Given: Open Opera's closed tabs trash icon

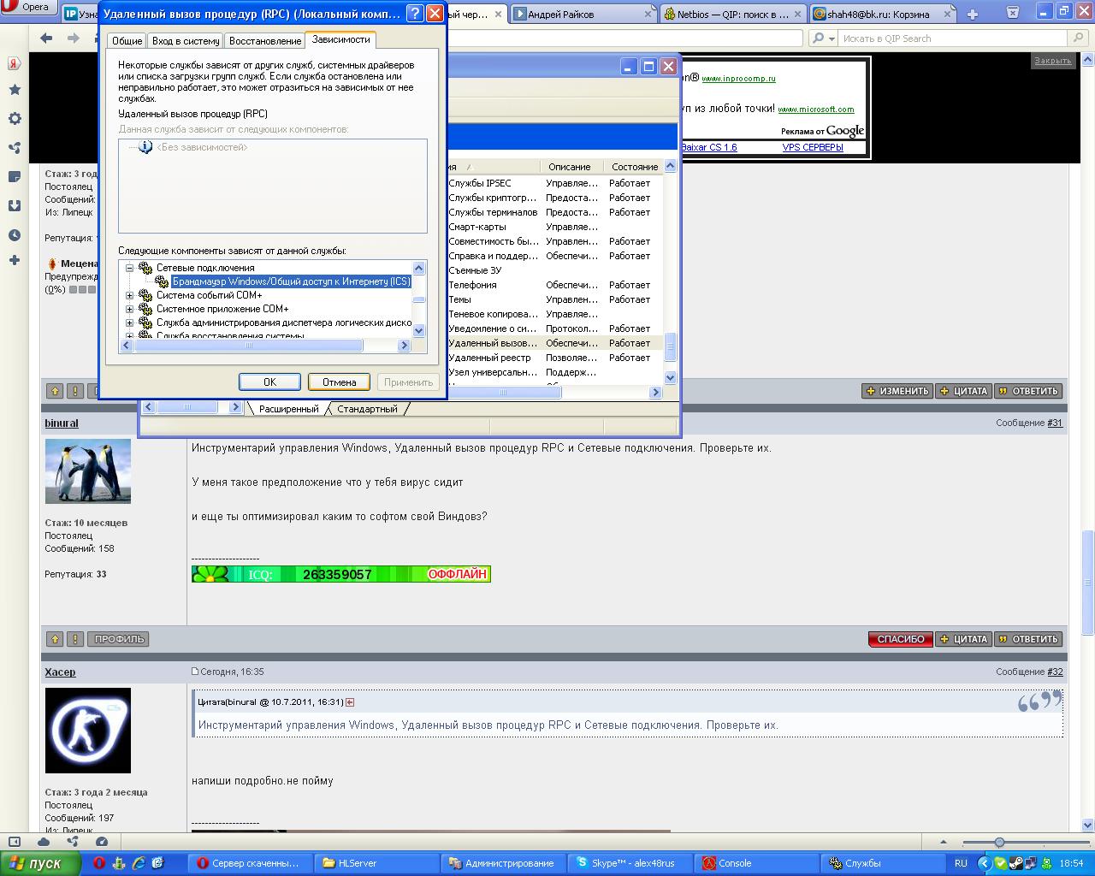Looking at the screenshot, I should coord(1013,12).
